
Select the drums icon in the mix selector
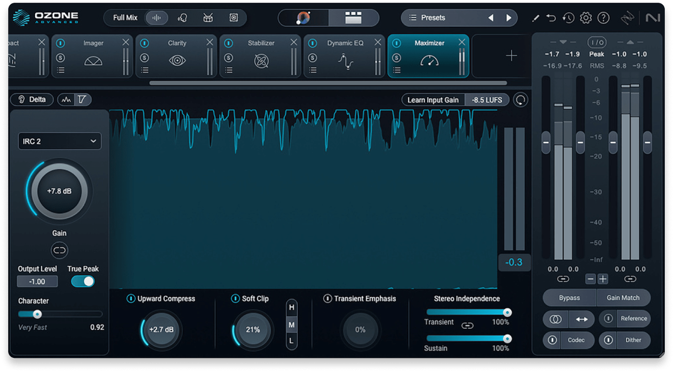coord(207,17)
